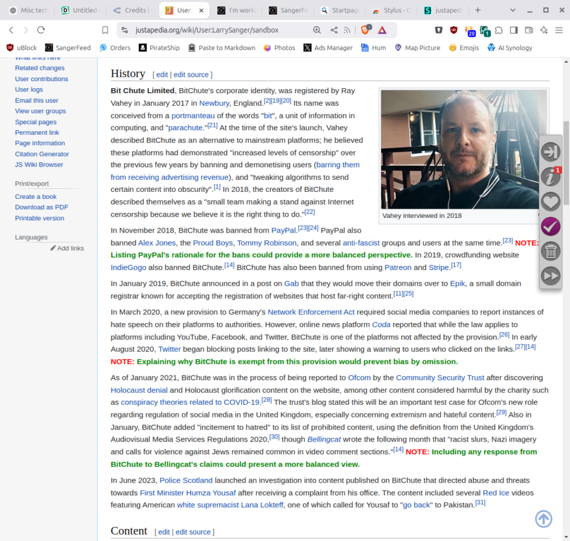Open the Brave Shields lion icon
Viewport: 570px width, 541px height.
(366, 30)
